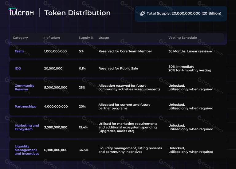The image size is (236, 169).
Task: Select the 'Team' category label
Action: 19,51
